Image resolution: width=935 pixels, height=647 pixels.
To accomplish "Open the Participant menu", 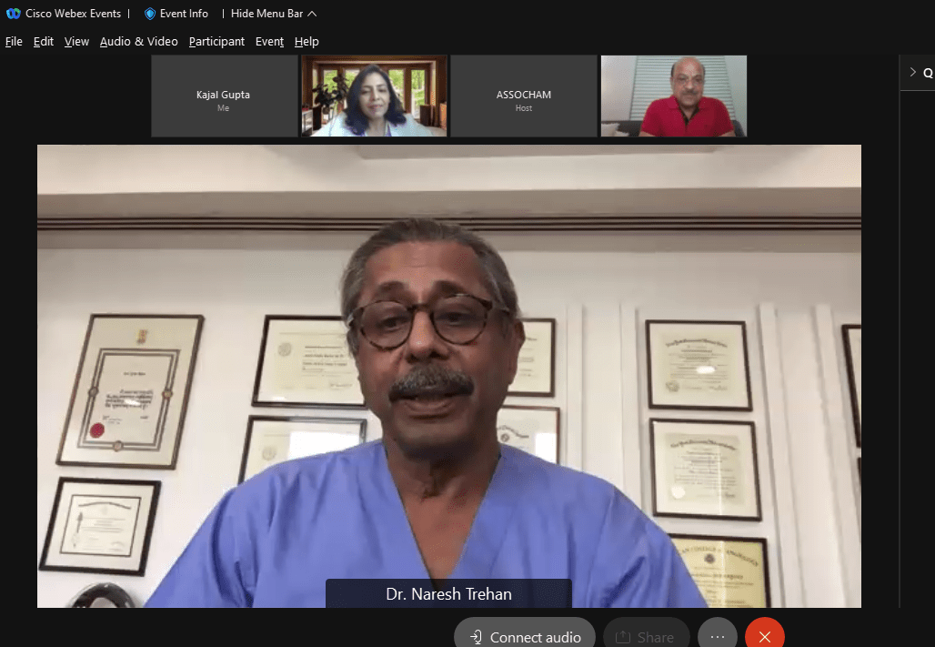I will click(216, 42).
